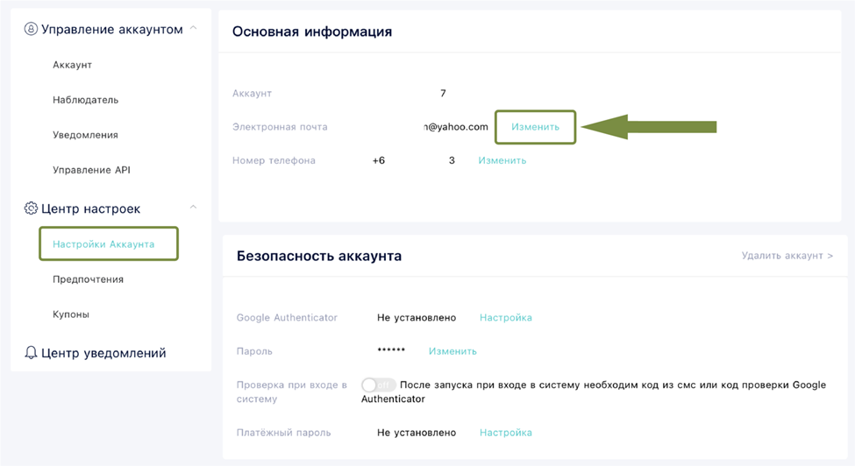Select Настройки Аккаунта in sidebar
Viewport: 855px width, 466px height.
(103, 244)
